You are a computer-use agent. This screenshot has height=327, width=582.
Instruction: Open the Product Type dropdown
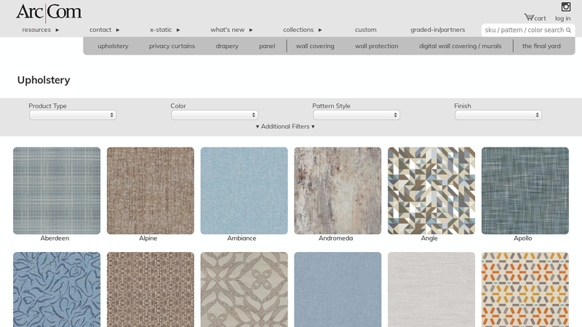[x=73, y=115]
